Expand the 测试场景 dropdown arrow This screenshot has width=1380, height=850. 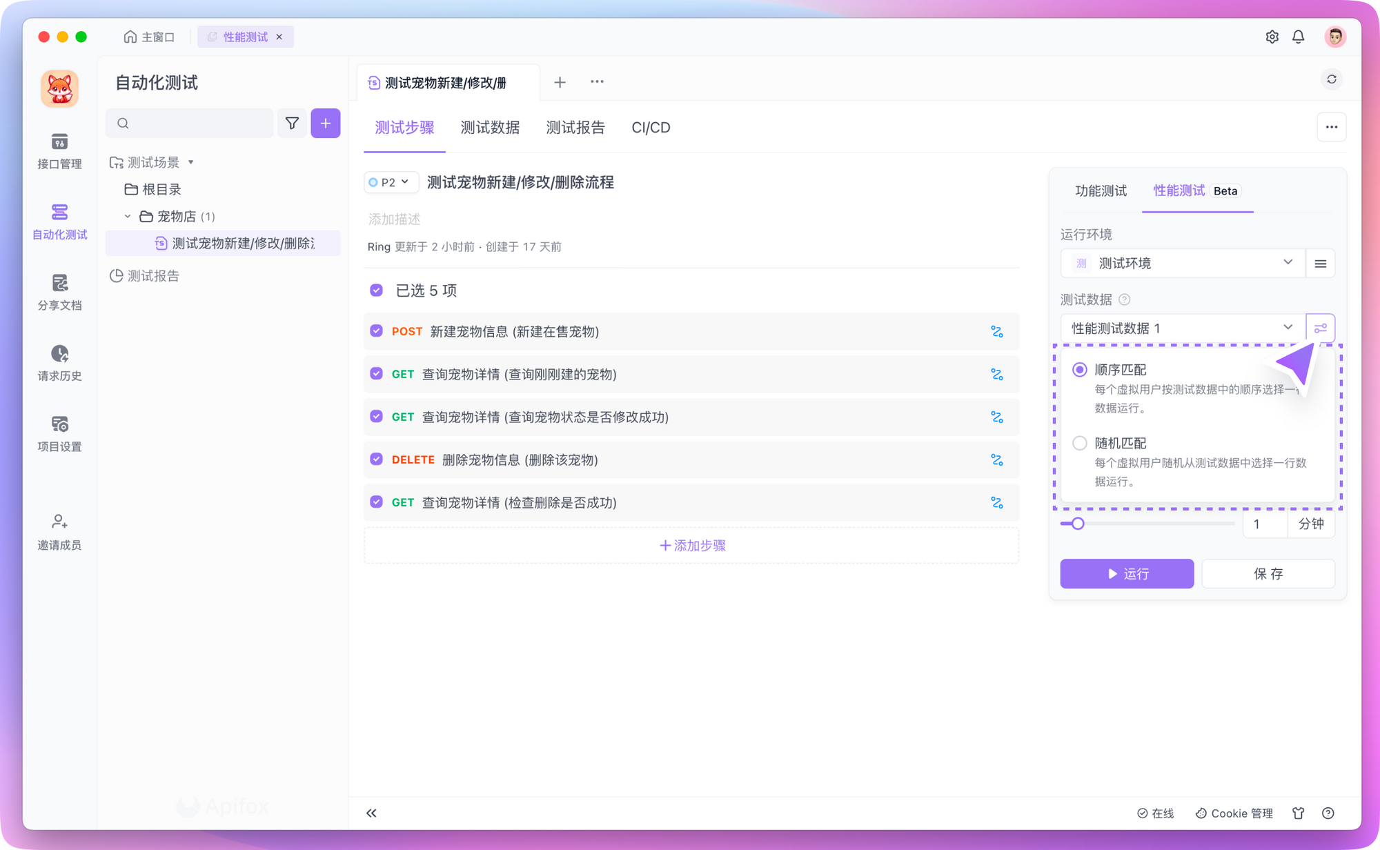coord(191,163)
